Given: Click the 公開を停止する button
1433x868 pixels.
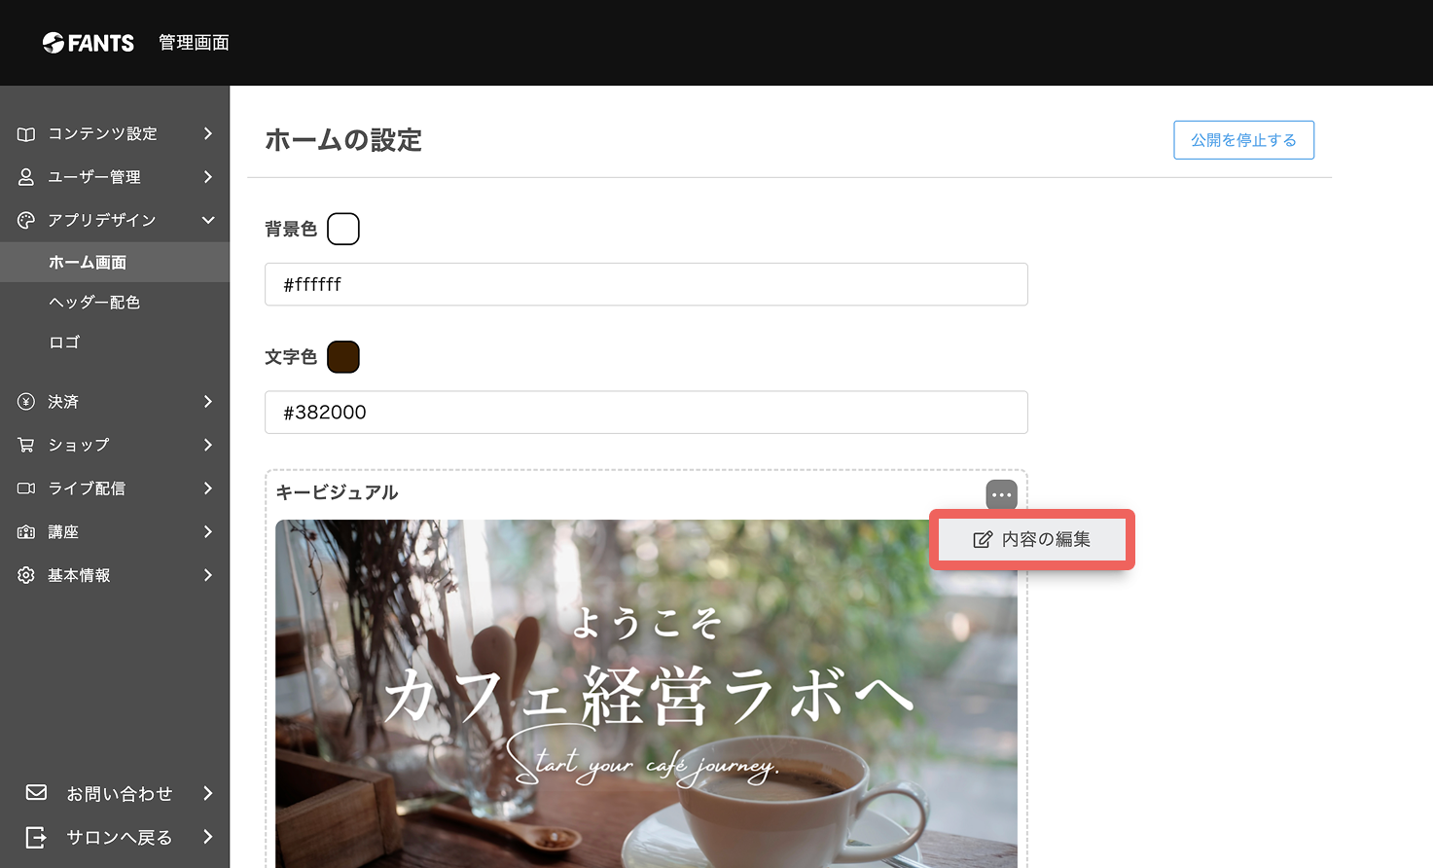Looking at the screenshot, I should [1243, 140].
